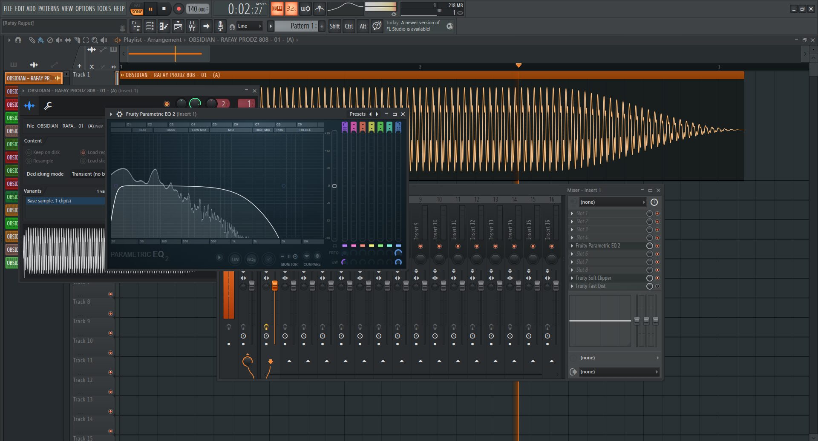Open Fruity Parametric EQ 2 gear options
Image resolution: width=818 pixels, height=441 pixels.
(x=120, y=114)
